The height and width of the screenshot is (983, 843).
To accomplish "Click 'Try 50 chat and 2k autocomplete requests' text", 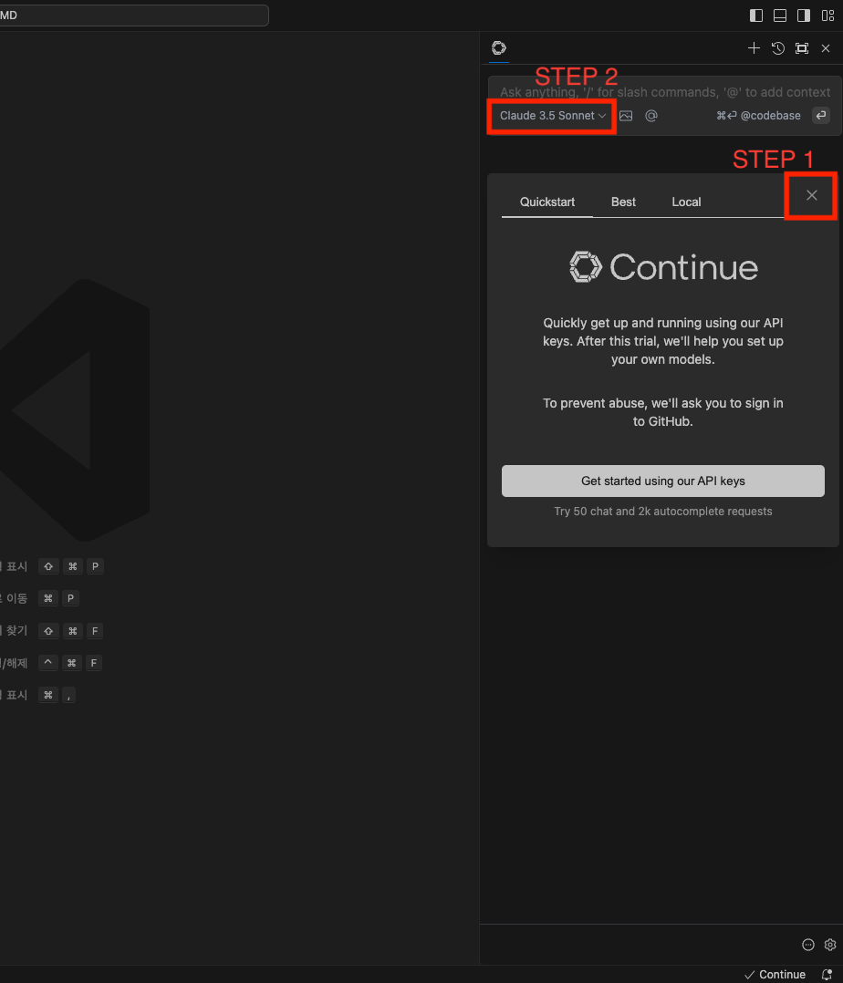I will [x=663, y=512].
